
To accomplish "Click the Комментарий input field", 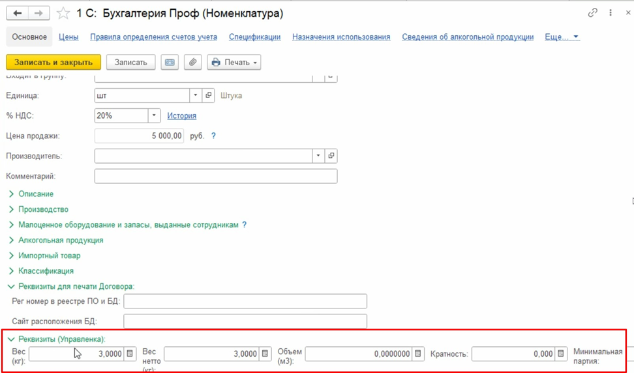I will [216, 176].
